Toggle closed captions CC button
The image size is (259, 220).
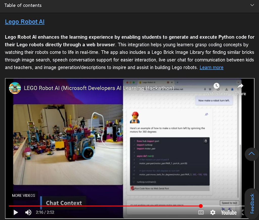point(201,212)
